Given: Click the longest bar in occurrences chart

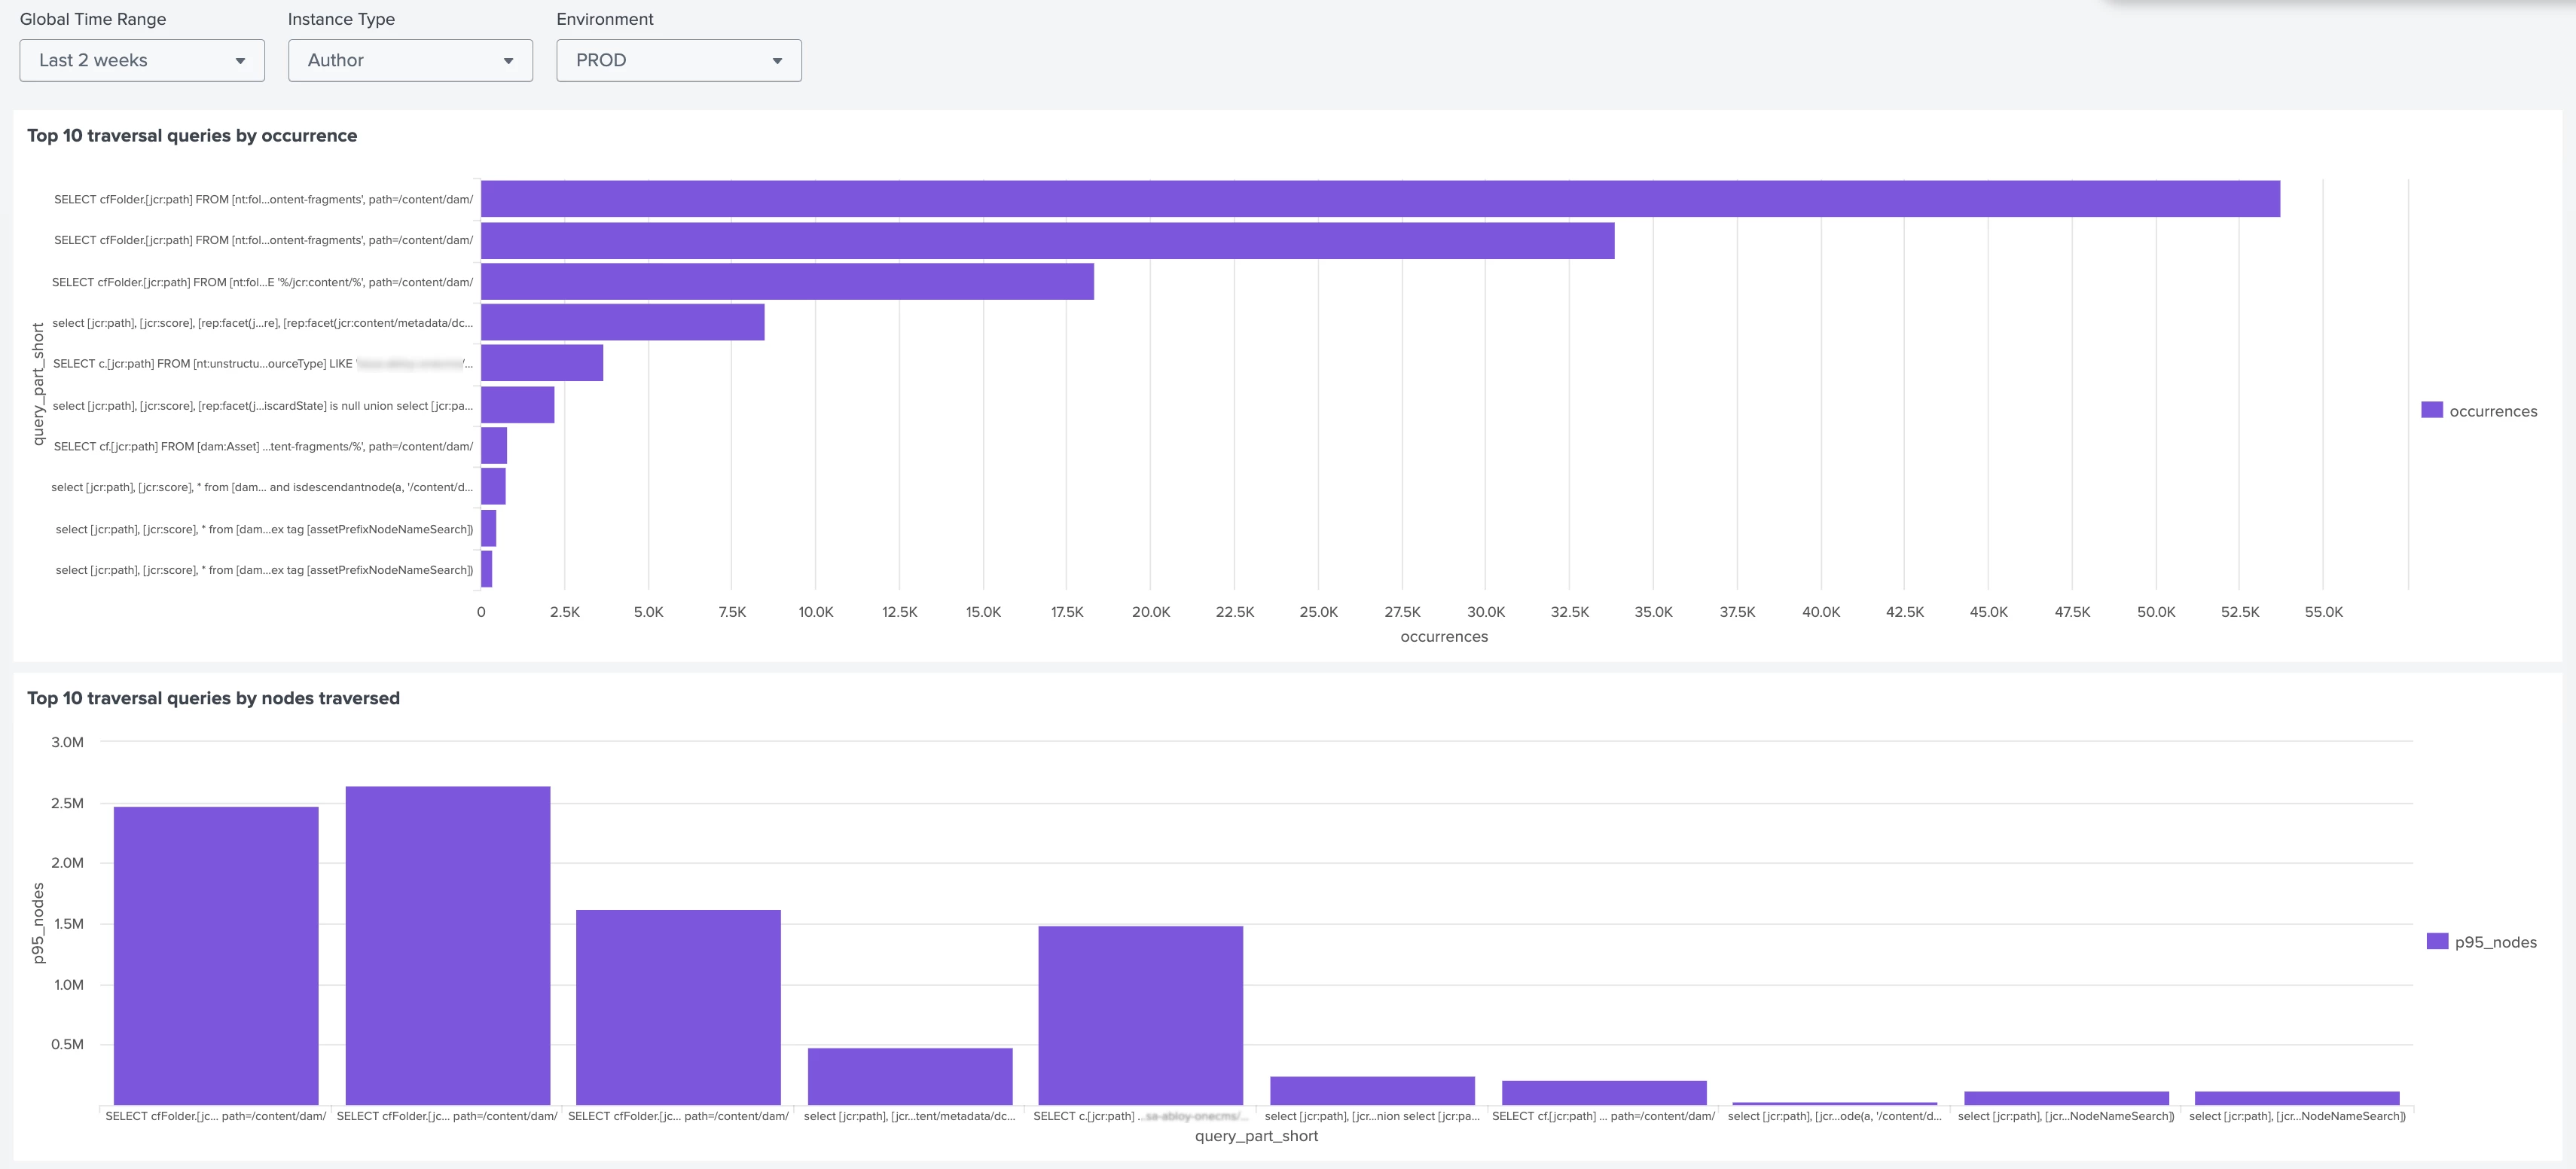Looking at the screenshot, I should pos(1380,199).
